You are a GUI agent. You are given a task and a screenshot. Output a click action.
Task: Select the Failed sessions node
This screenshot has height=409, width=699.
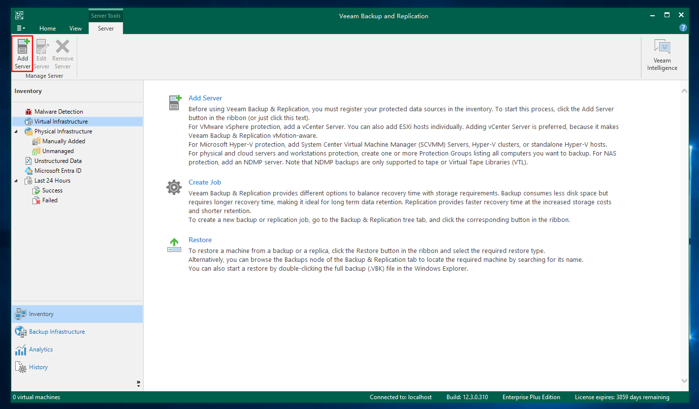50,200
